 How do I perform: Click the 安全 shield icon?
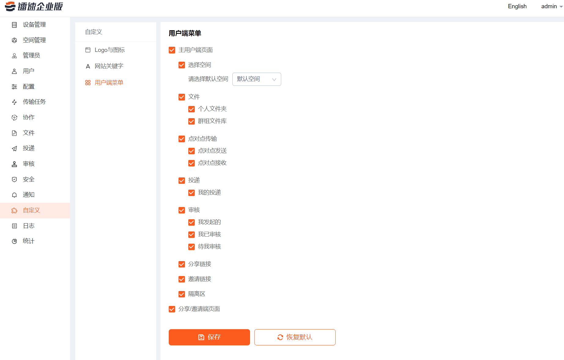pyautogui.click(x=14, y=180)
